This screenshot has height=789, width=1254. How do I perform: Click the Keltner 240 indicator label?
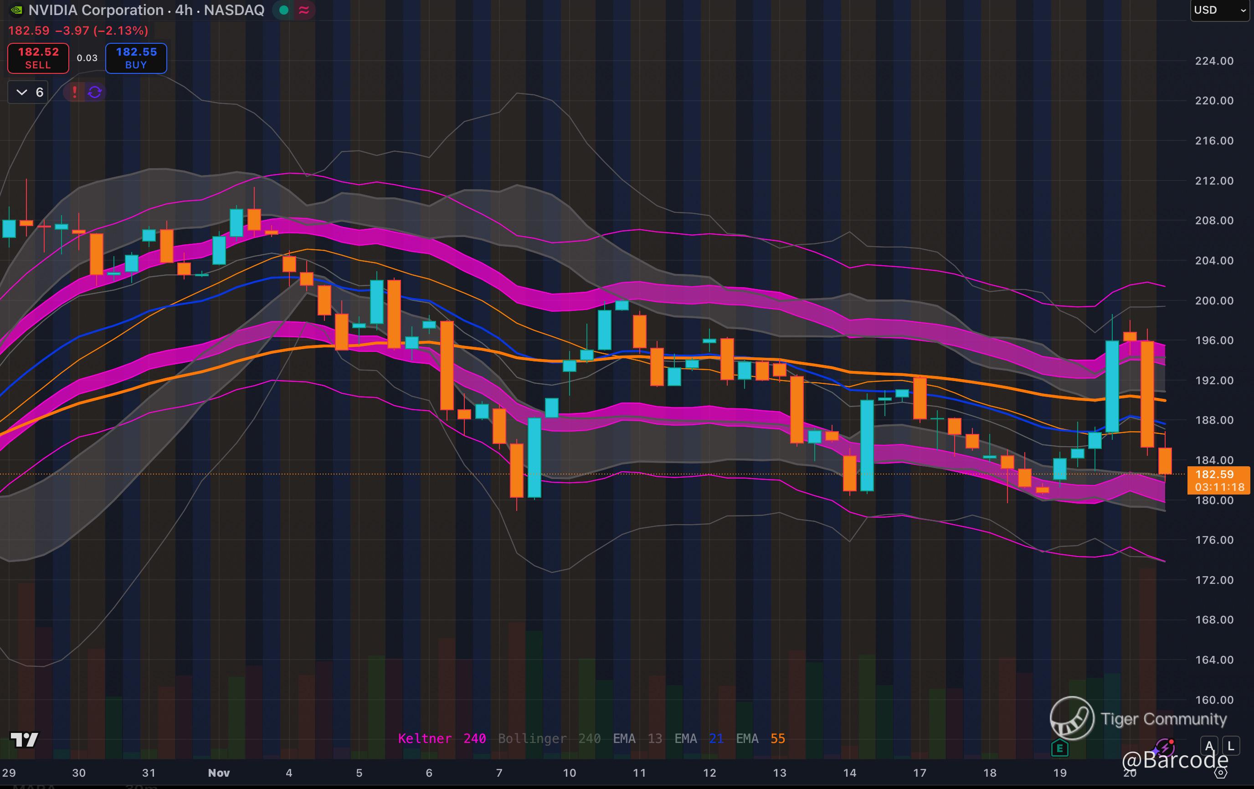coord(442,738)
